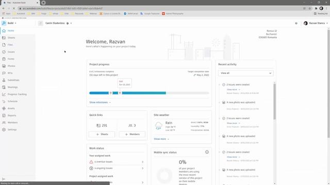
Task: Open Camin Studentesc project dropdown
Action: click(x=59, y=23)
